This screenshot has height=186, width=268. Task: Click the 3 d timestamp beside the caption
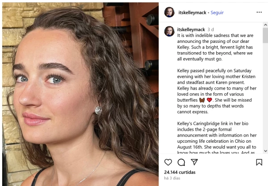[x=211, y=29]
